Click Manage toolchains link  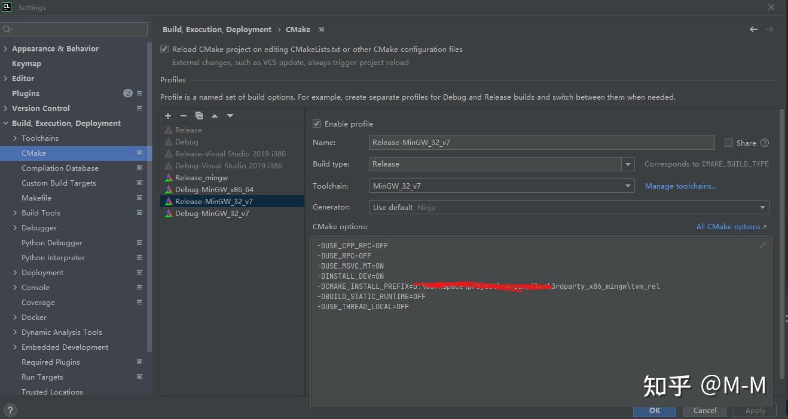pyautogui.click(x=680, y=186)
